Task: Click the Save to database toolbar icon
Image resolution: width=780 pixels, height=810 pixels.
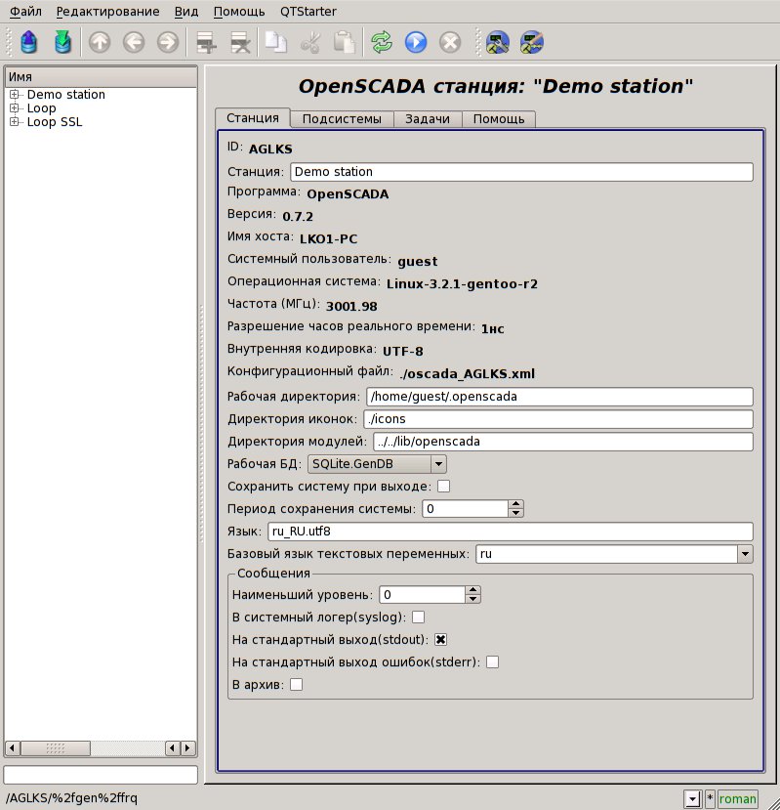Action: tap(62, 42)
